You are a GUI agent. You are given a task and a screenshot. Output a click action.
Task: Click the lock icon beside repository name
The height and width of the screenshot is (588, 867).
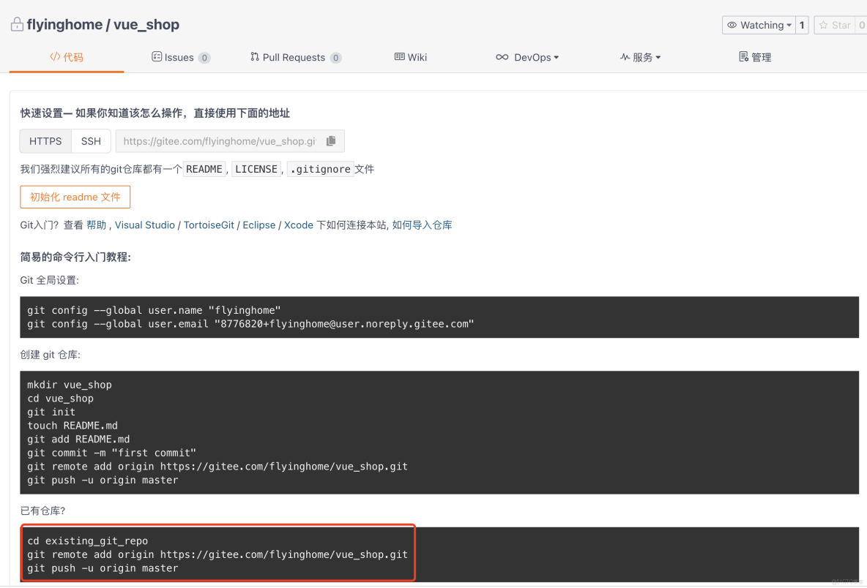point(16,23)
